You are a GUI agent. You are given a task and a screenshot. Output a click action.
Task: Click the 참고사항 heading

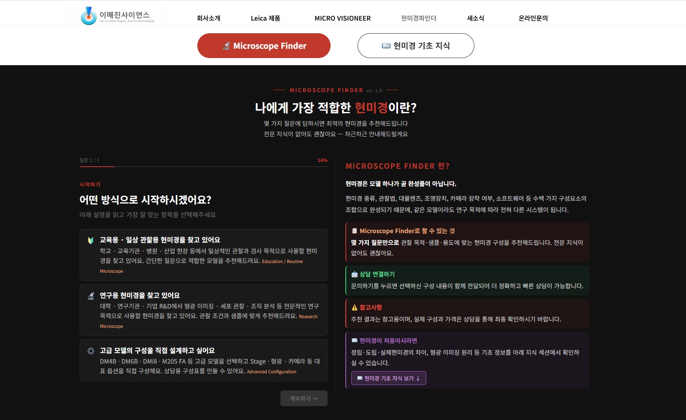[x=371, y=308]
